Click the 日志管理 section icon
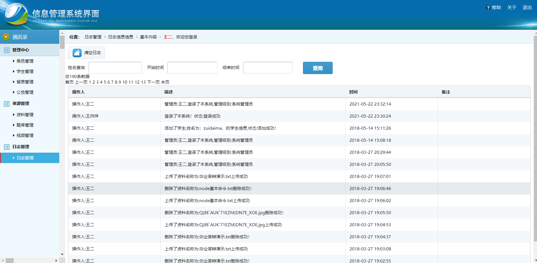The height and width of the screenshot is (263, 537). tap(6, 147)
